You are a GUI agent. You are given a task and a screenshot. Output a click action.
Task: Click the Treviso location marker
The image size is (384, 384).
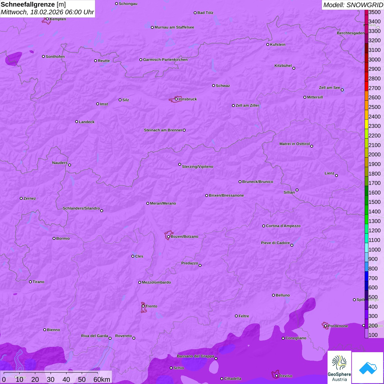(276, 376)
